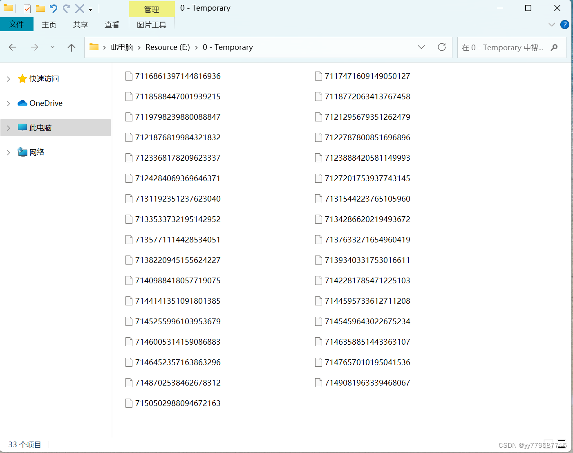Image resolution: width=573 pixels, height=453 pixels.
Task: Click file icon of 7150502988094672163
Action: click(x=129, y=403)
